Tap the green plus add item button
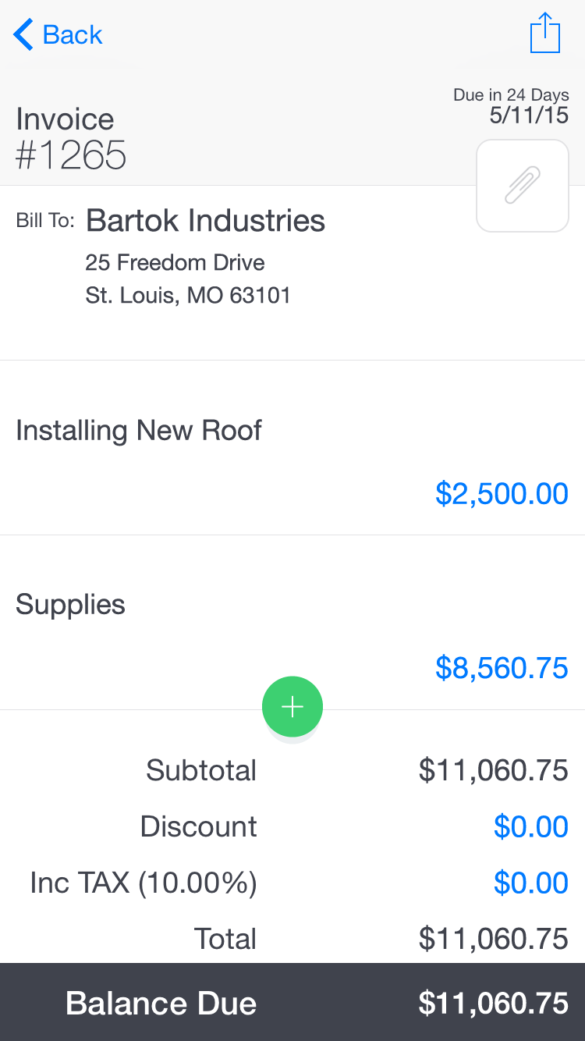Viewport: 585px width, 1041px height. click(x=292, y=707)
